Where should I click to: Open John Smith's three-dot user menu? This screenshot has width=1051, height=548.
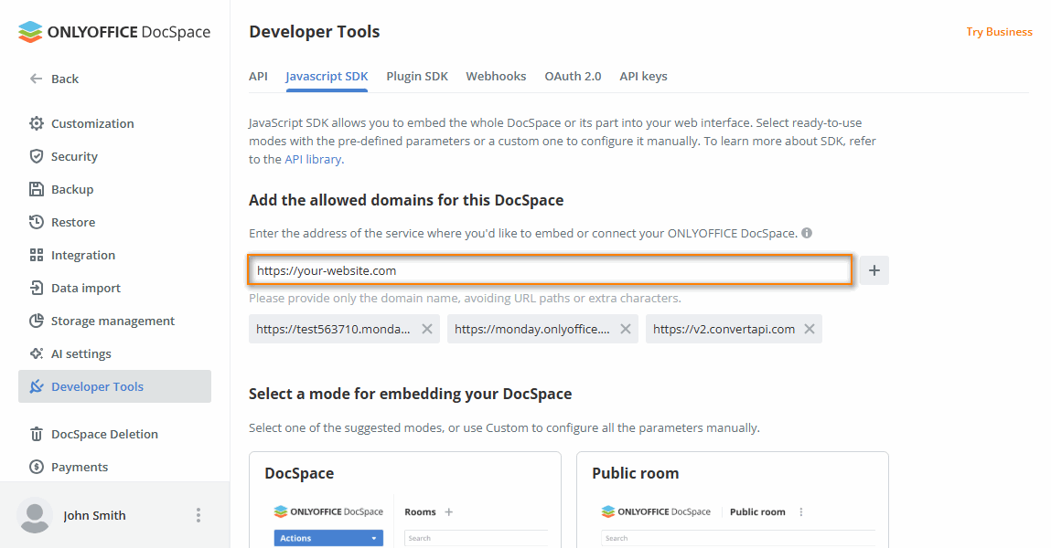[x=198, y=515]
